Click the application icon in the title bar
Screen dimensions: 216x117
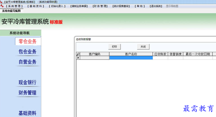[1, 2]
